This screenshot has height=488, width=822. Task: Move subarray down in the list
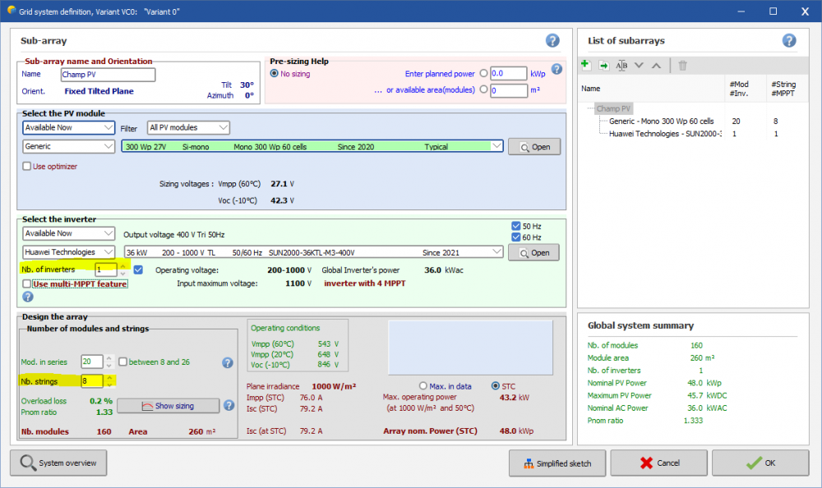640,65
